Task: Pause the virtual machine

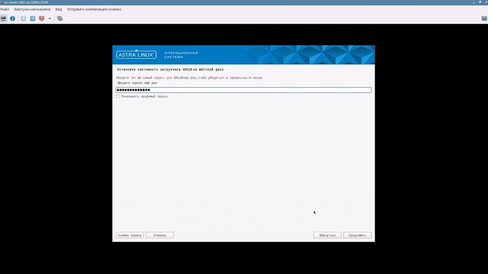Action: pos(32,19)
